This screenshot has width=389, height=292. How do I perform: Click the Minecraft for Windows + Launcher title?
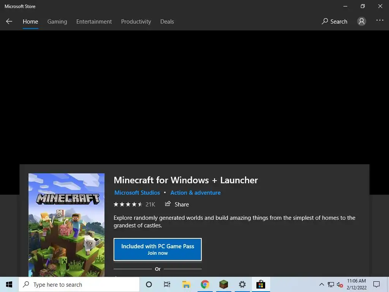186,180
